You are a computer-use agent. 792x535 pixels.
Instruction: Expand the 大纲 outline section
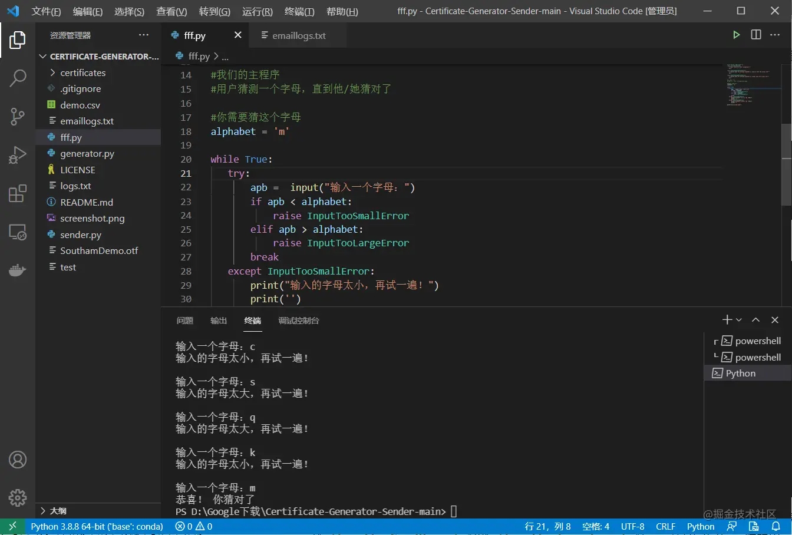click(58, 511)
